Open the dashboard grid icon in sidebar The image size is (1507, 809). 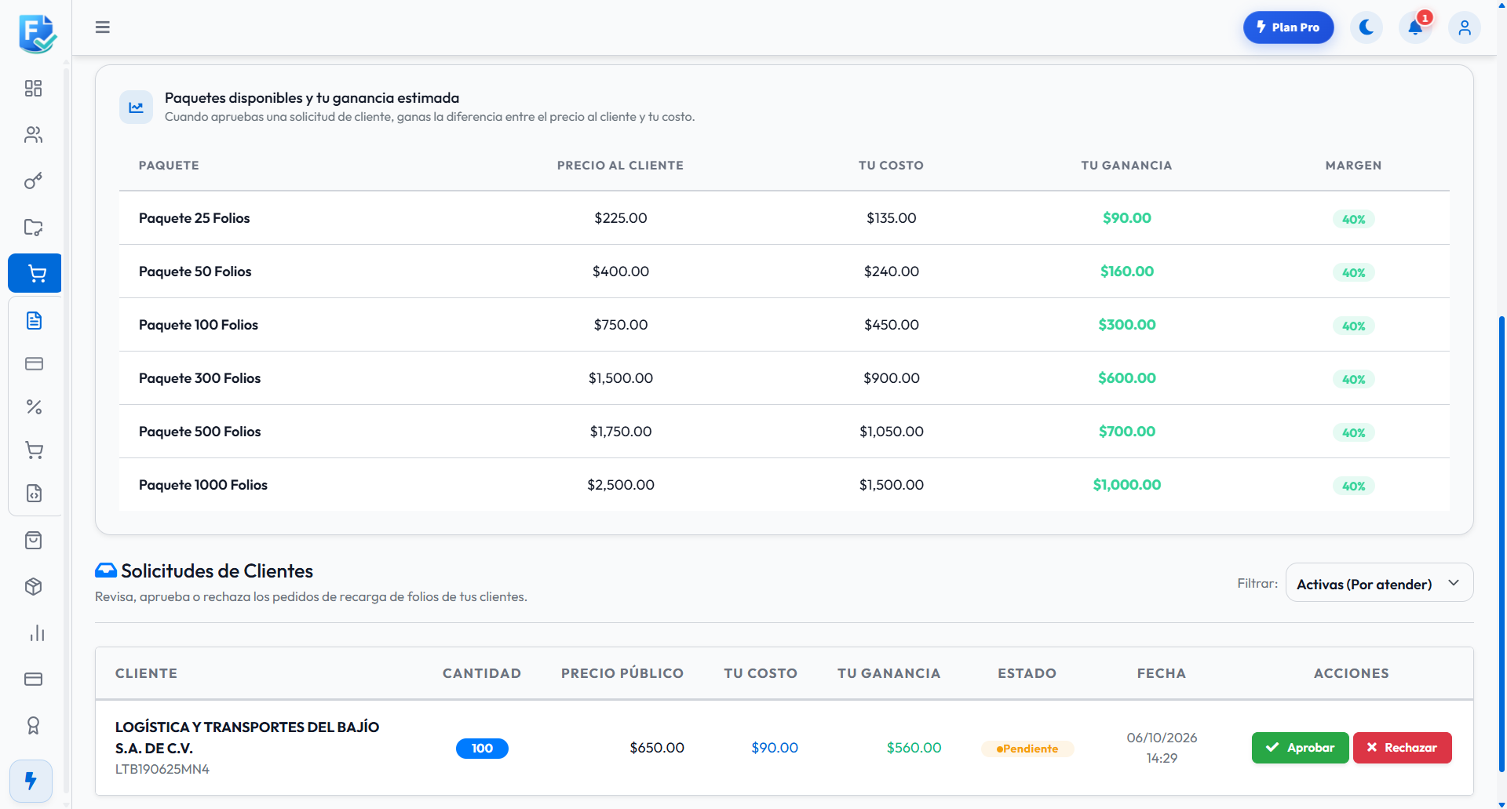pyautogui.click(x=34, y=88)
